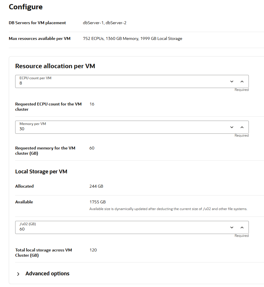
Task: Select the /u02 (GB) input field
Action: (x=117, y=229)
